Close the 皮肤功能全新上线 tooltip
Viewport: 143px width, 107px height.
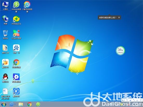coord(119,17)
